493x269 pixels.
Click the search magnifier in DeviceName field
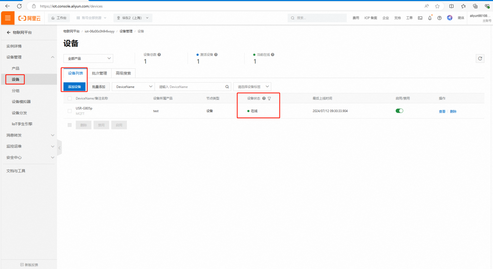pyautogui.click(x=227, y=87)
